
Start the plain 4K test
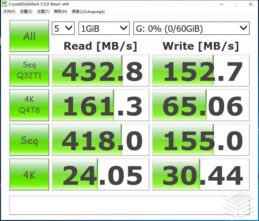29,174
